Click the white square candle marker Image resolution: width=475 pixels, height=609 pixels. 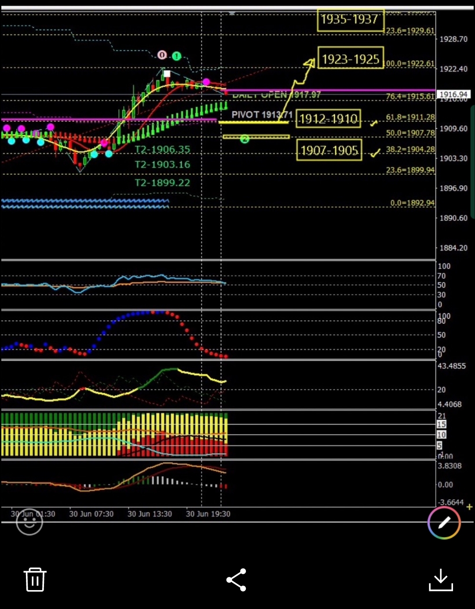pos(167,74)
